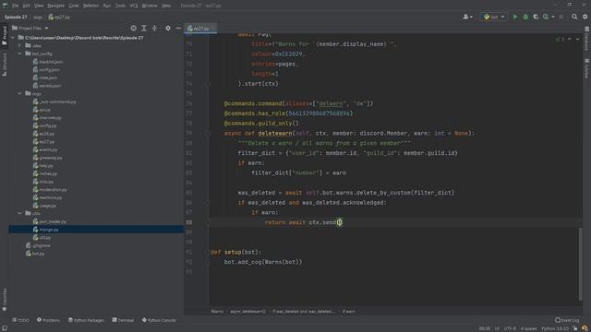The height and width of the screenshot is (332, 591).
Task: Click the Stop process square icon
Action: click(561, 17)
